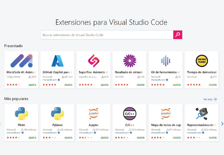This screenshot has width=224, height=155.
Task: Click '148 millones' downloads on Pitón card
Action: tap(30, 130)
